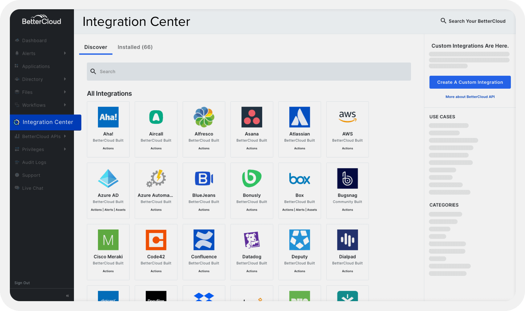Open the Cisco Meraki green M icon
Viewport: 525px width, 311px height.
point(108,240)
